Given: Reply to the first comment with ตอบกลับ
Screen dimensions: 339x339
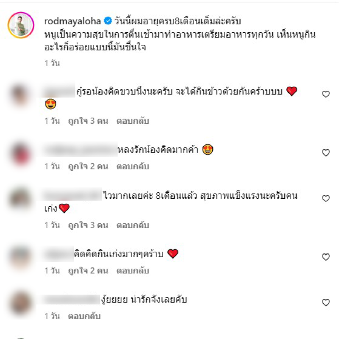Looking at the screenshot, I should click(133, 121).
